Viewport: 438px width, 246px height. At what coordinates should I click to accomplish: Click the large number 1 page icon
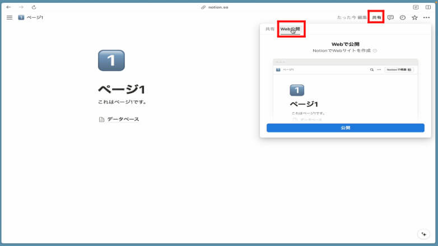click(x=111, y=60)
